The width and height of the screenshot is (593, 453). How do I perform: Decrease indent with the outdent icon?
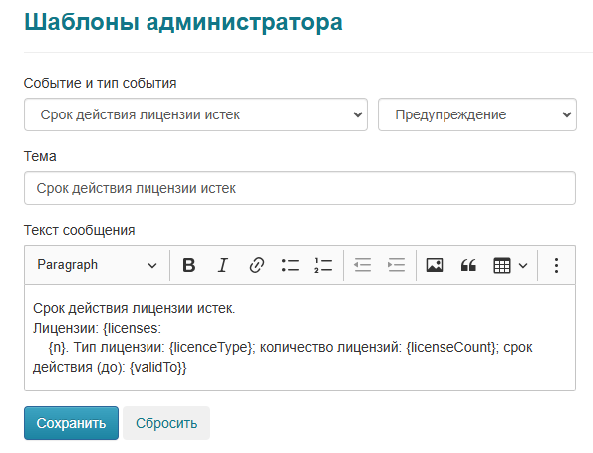[363, 265]
